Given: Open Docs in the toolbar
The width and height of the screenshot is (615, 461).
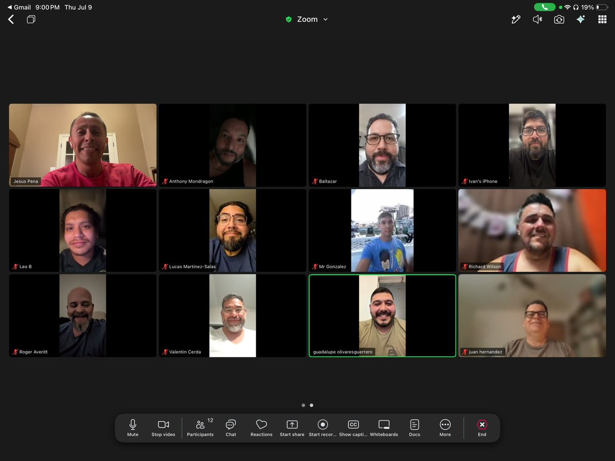Looking at the screenshot, I should (x=414, y=428).
